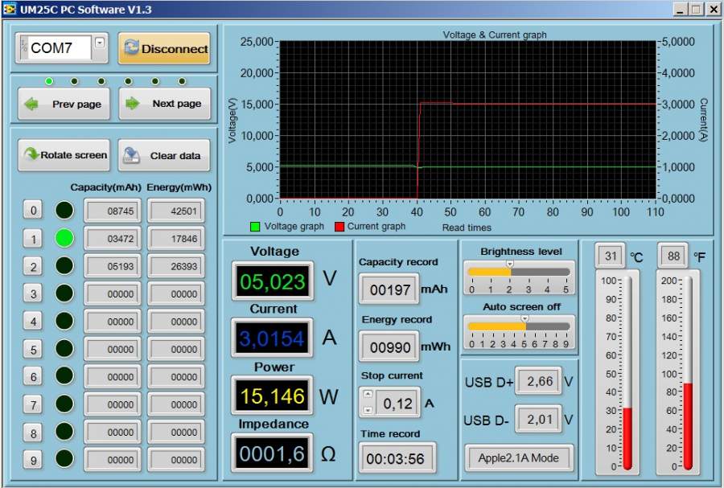Open the COM7 port dropdown arrow
The height and width of the screenshot is (488, 724).
(99, 43)
